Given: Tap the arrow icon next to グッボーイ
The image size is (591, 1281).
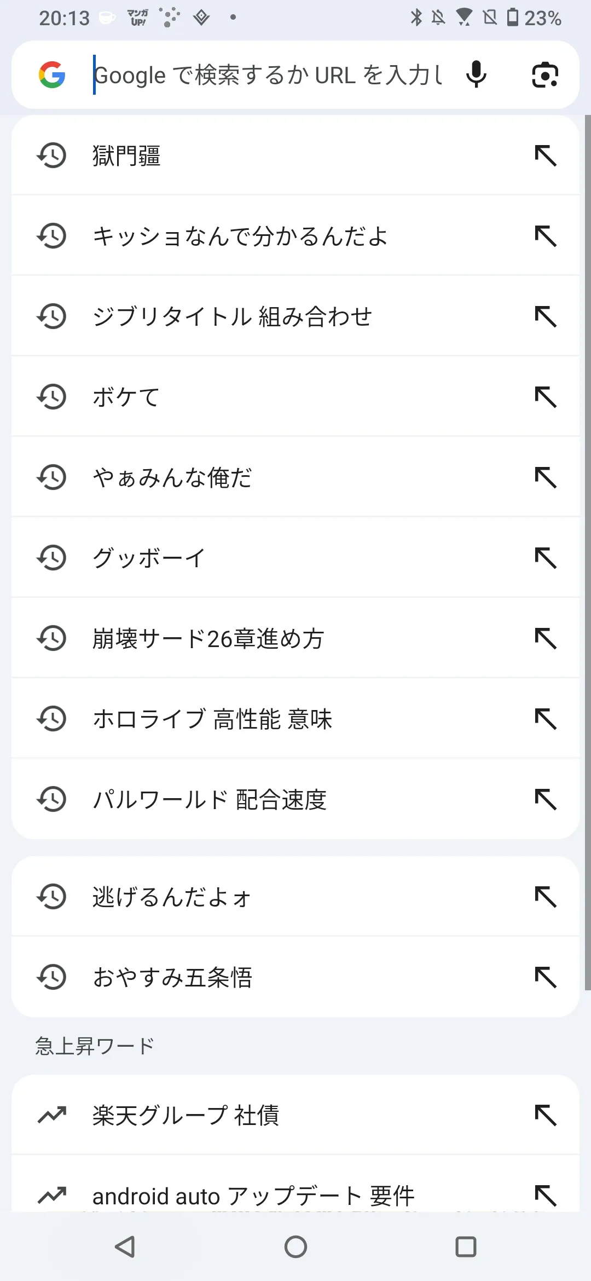Looking at the screenshot, I should (x=546, y=558).
